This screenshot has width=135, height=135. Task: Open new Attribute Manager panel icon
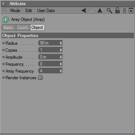click(131, 11)
